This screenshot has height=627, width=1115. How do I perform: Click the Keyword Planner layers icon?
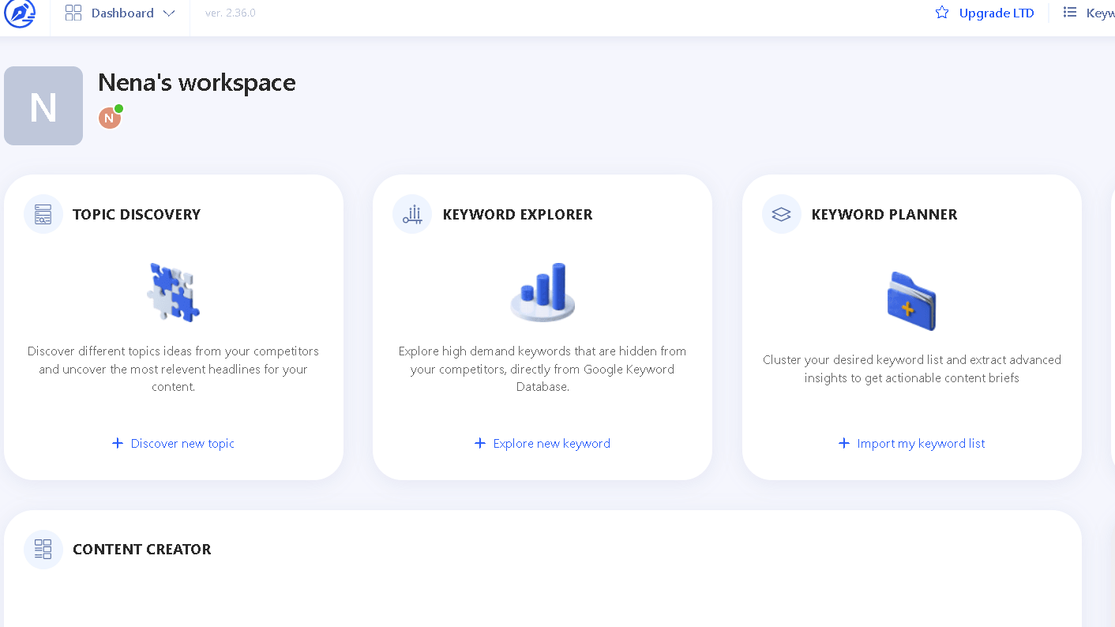tap(782, 214)
